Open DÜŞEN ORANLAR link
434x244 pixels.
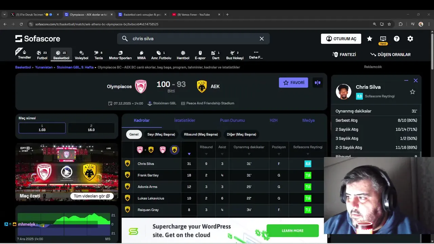390,55
